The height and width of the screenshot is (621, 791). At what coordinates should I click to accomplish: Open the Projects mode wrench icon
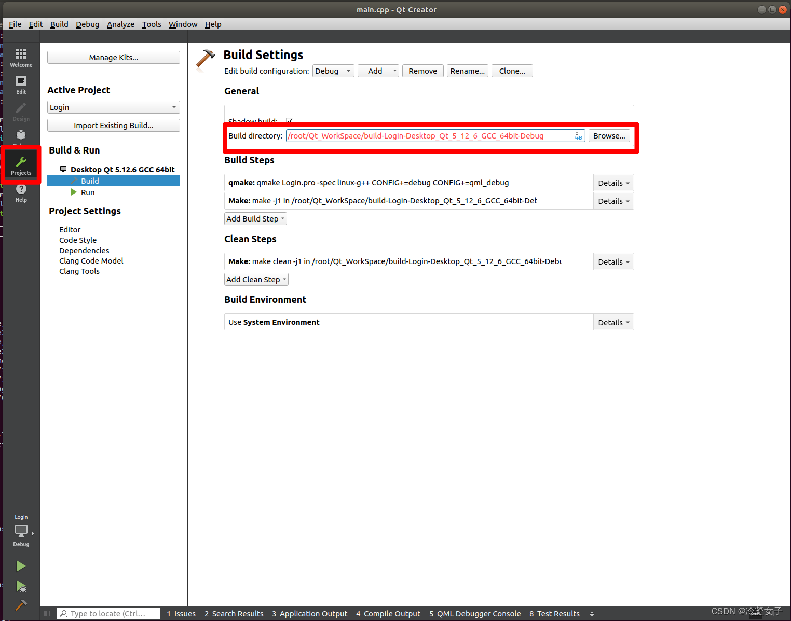(x=21, y=162)
